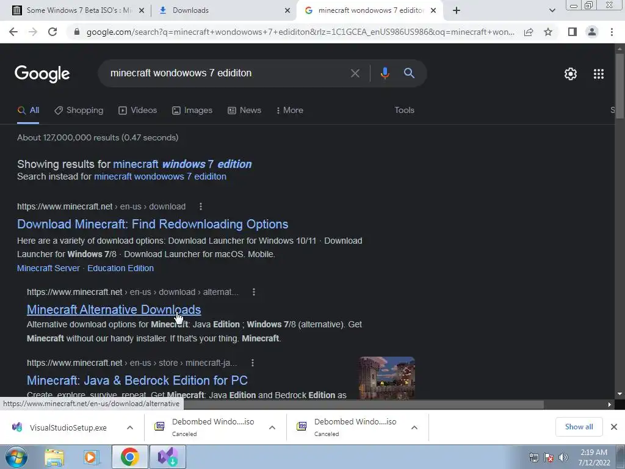This screenshot has width=625, height=469.
Task: Go back to the previous page
Action: point(13,32)
